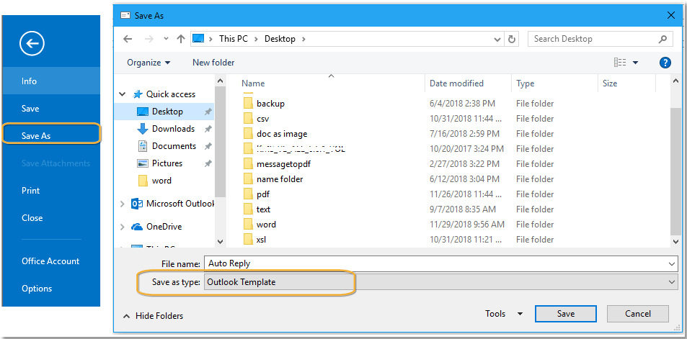The width and height of the screenshot is (687, 339).
Task: Open the Organize dropdown menu
Action: pyautogui.click(x=149, y=63)
